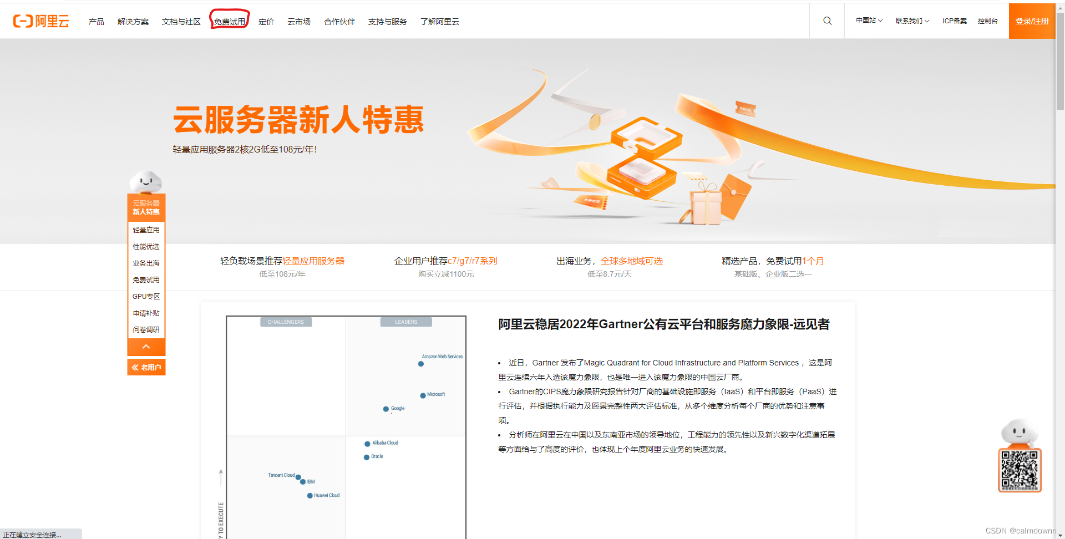Viewport: 1065px width, 539px height.
Task: Click the customer service robot icon
Action: coord(1019,433)
